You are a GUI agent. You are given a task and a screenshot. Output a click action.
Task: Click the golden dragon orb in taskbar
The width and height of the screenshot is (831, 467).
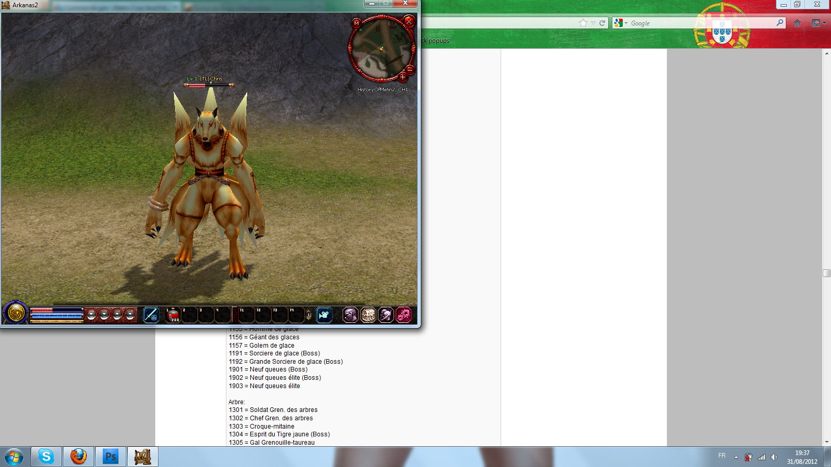16,313
